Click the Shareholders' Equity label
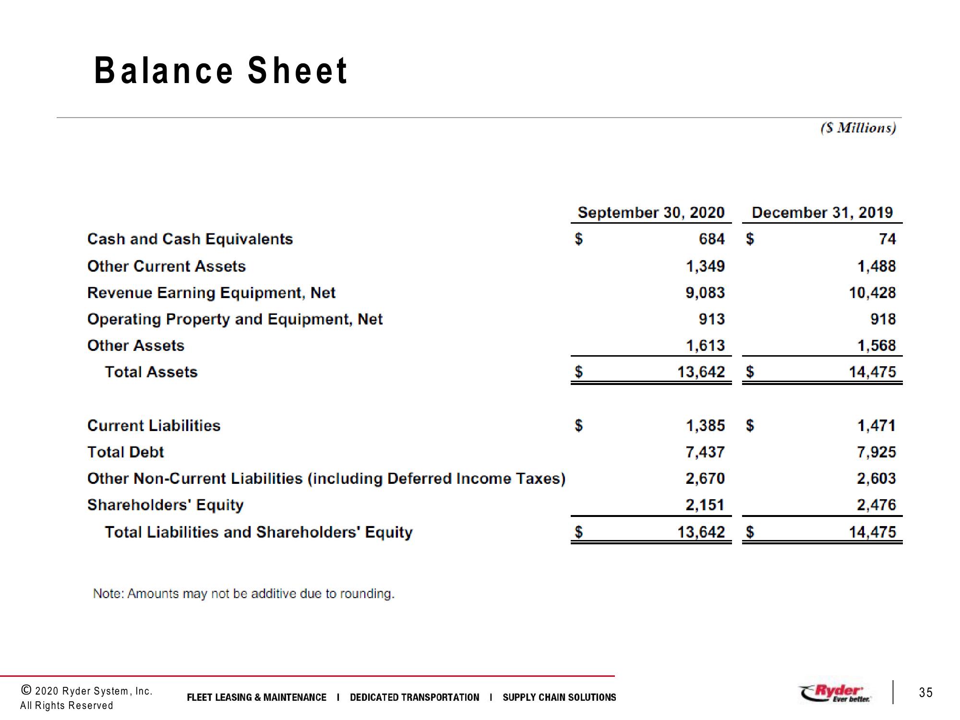This screenshot has height=720, width=960. [x=165, y=505]
